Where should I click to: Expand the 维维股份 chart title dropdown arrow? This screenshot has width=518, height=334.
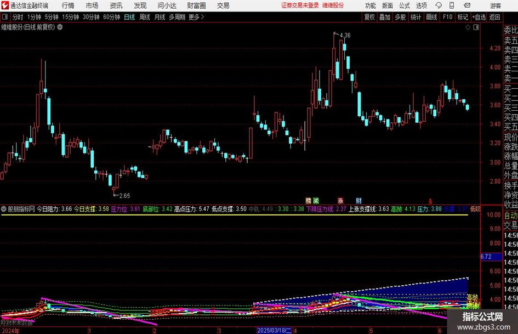(60, 27)
